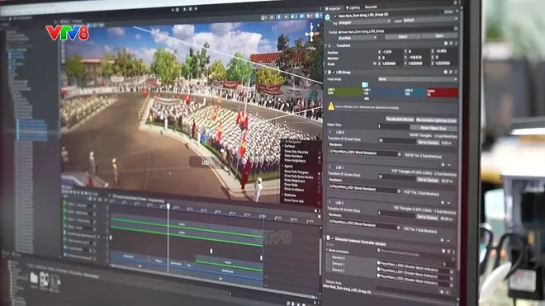This screenshot has width=545, height=306.
Task: Click the Recalculate Lightmap Scale button
Action: click(436, 120)
